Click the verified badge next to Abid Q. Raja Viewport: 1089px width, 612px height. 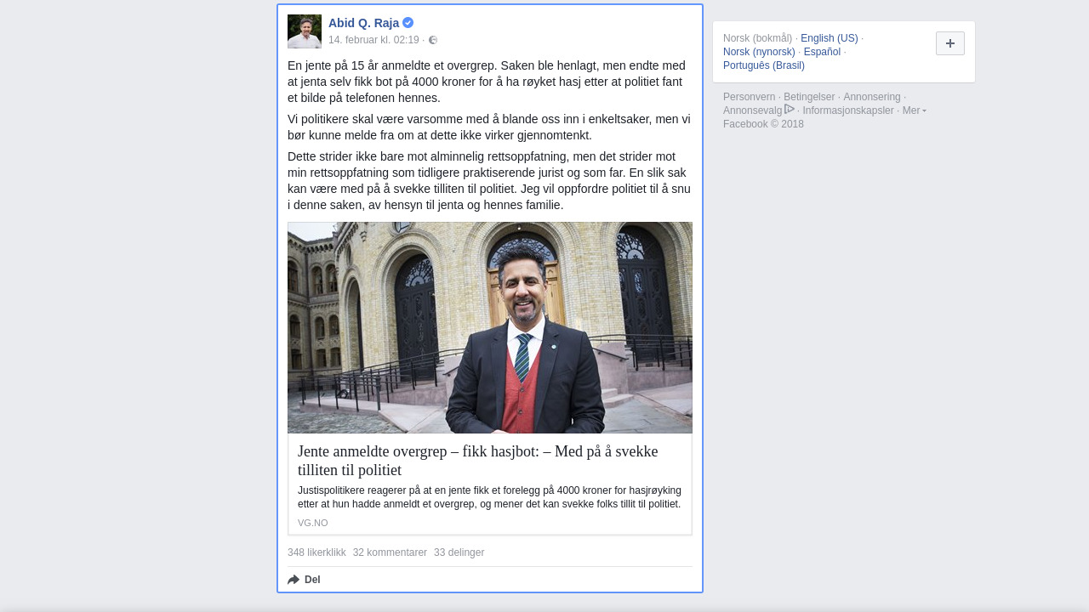(x=408, y=23)
